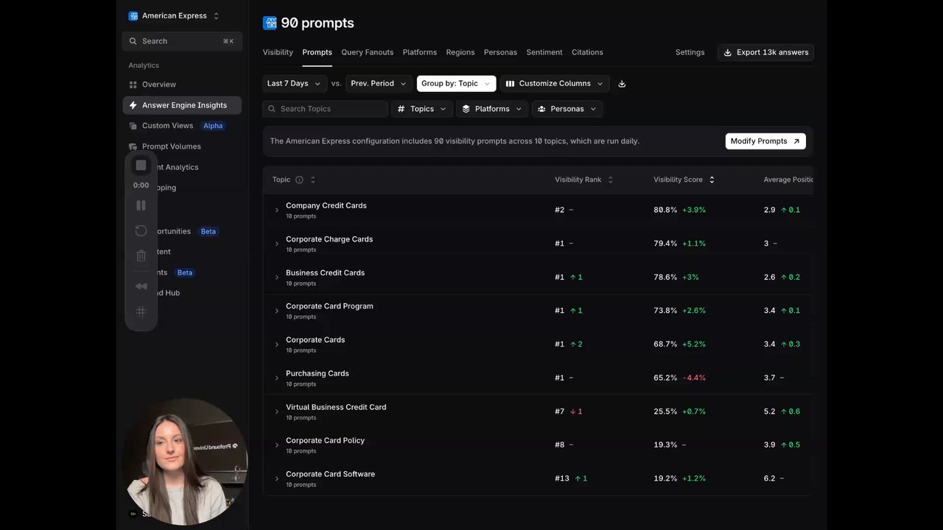Expand the Company Credit Cards row
Screen dimensions: 943x530
(277, 211)
